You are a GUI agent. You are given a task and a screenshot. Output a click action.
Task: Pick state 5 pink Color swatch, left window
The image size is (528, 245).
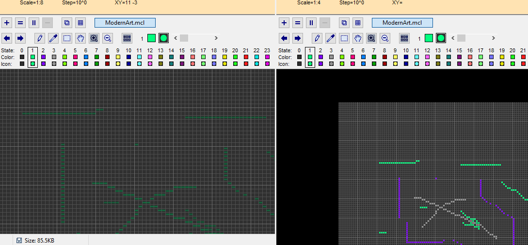pos(75,57)
